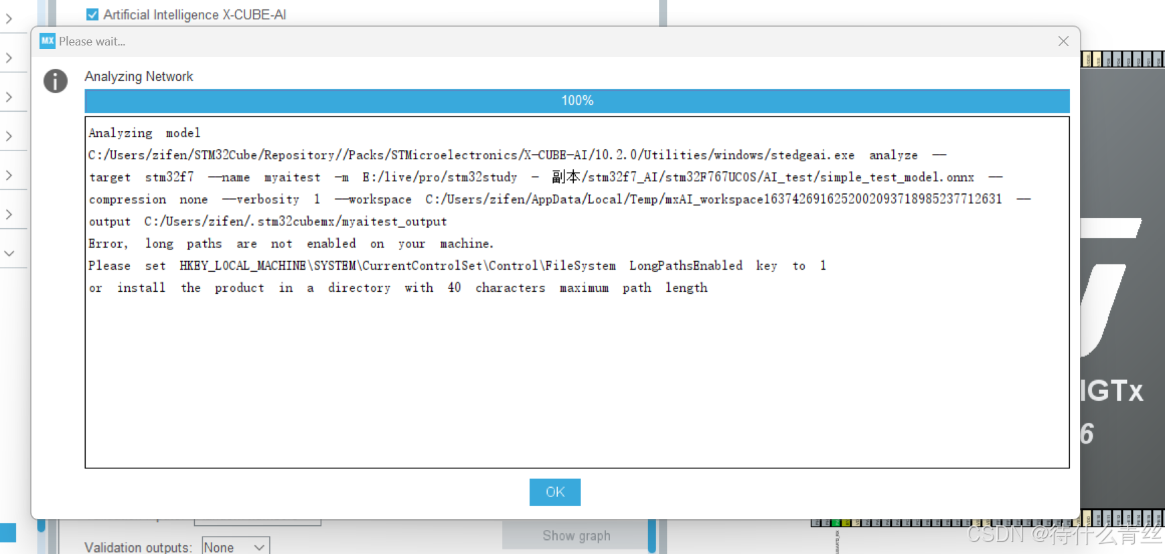The height and width of the screenshot is (554, 1165).
Task: Click the info icon beside Analyzing Network
Action: pyautogui.click(x=56, y=81)
